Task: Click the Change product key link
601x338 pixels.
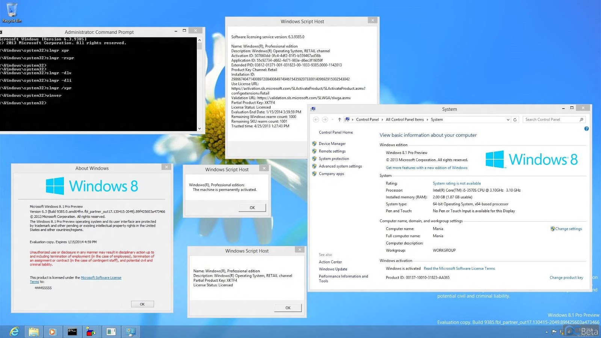Action: pos(566,278)
